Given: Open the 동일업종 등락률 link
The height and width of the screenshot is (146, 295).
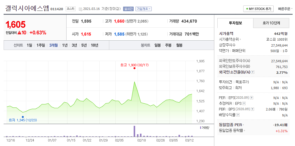Looking at the screenshot, I should pos(231,130).
